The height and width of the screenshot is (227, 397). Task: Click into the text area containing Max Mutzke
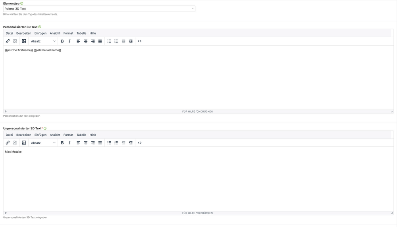tap(198, 179)
